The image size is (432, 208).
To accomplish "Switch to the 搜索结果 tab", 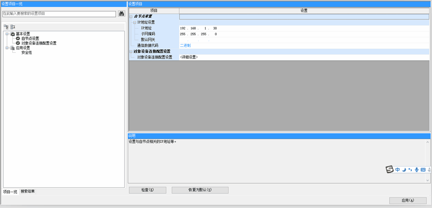I will (28, 191).
